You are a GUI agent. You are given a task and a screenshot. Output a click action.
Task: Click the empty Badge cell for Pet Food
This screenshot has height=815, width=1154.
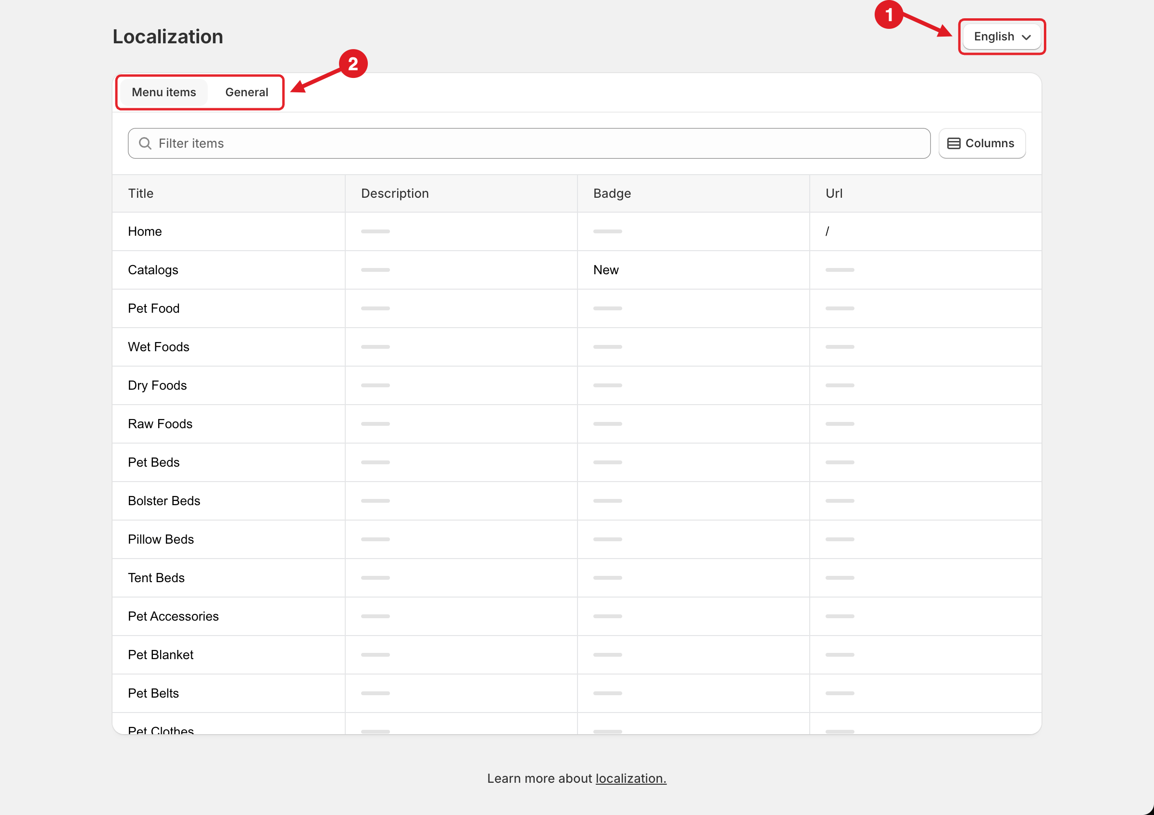(x=693, y=308)
